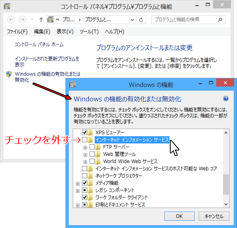The image size is (237, 228).
Task: Click the shield icon beside Windows の機能 link
Action: pyautogui.click(x=9, y=74)
